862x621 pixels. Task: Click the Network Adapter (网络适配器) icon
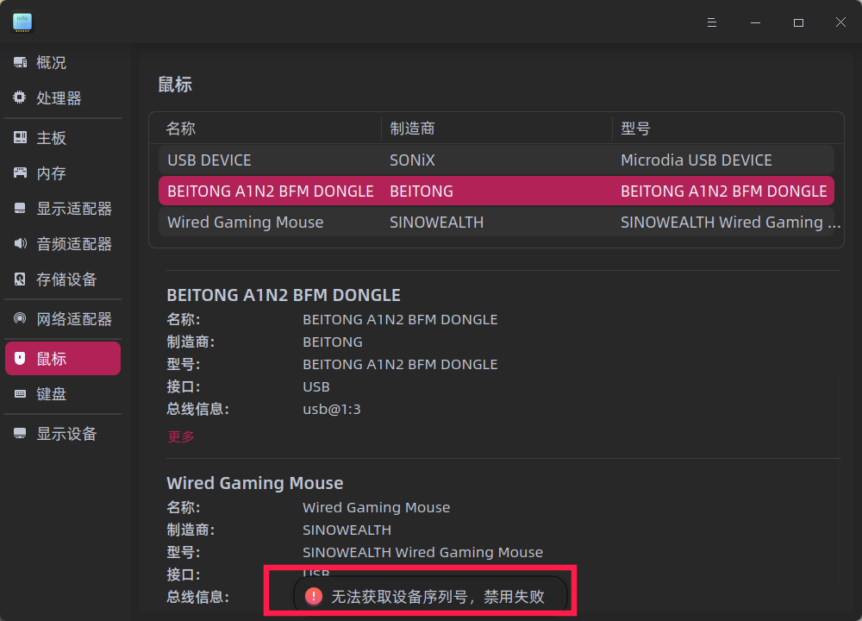[x=20, y=319]
